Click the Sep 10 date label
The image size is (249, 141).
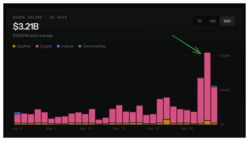click(85, 129)
